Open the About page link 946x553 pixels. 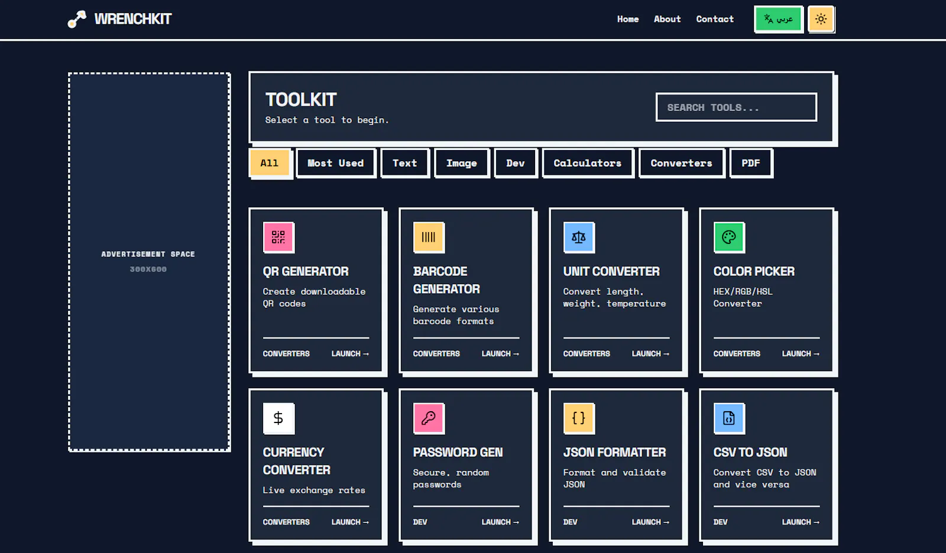pos(667,19)
